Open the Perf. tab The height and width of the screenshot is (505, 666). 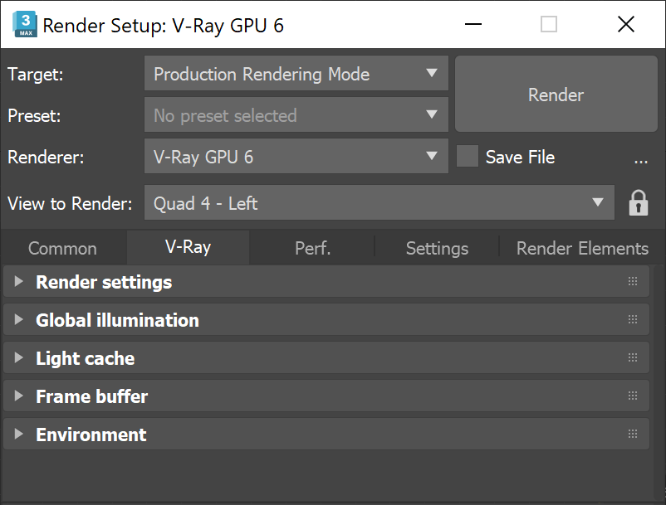[311, 248]
